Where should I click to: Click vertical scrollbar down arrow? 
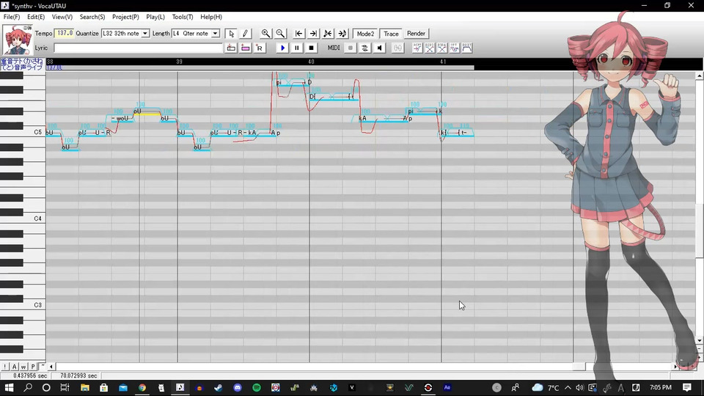click(x=700, y=341)
